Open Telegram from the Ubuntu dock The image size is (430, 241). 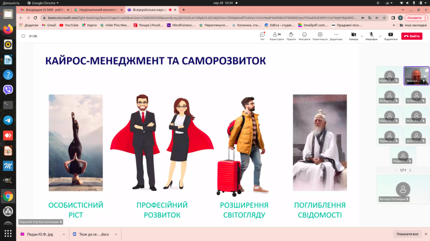8,120
